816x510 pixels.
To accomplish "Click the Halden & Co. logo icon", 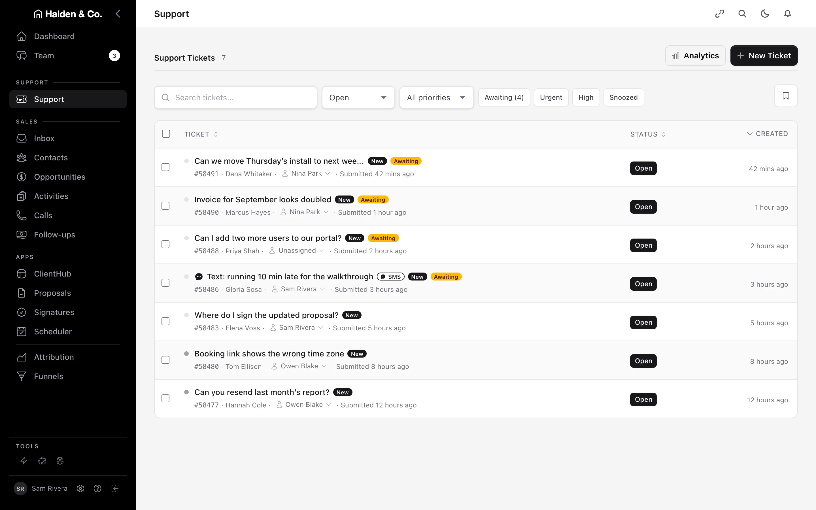I will click(x=38, y=14).
